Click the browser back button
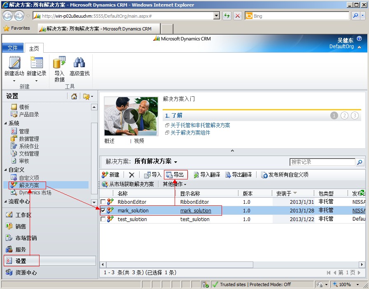Viewport: 369px width, 289px height. [7, 16]
